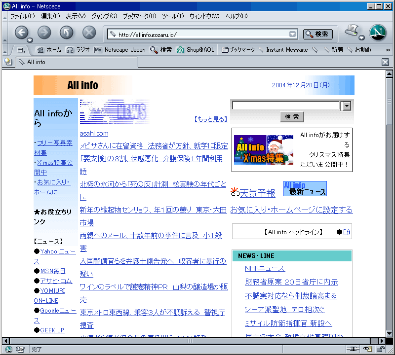Screen dimensions: 395x355
Task: Click the vertical scrollbar up arrow
Action: (389, 74)
